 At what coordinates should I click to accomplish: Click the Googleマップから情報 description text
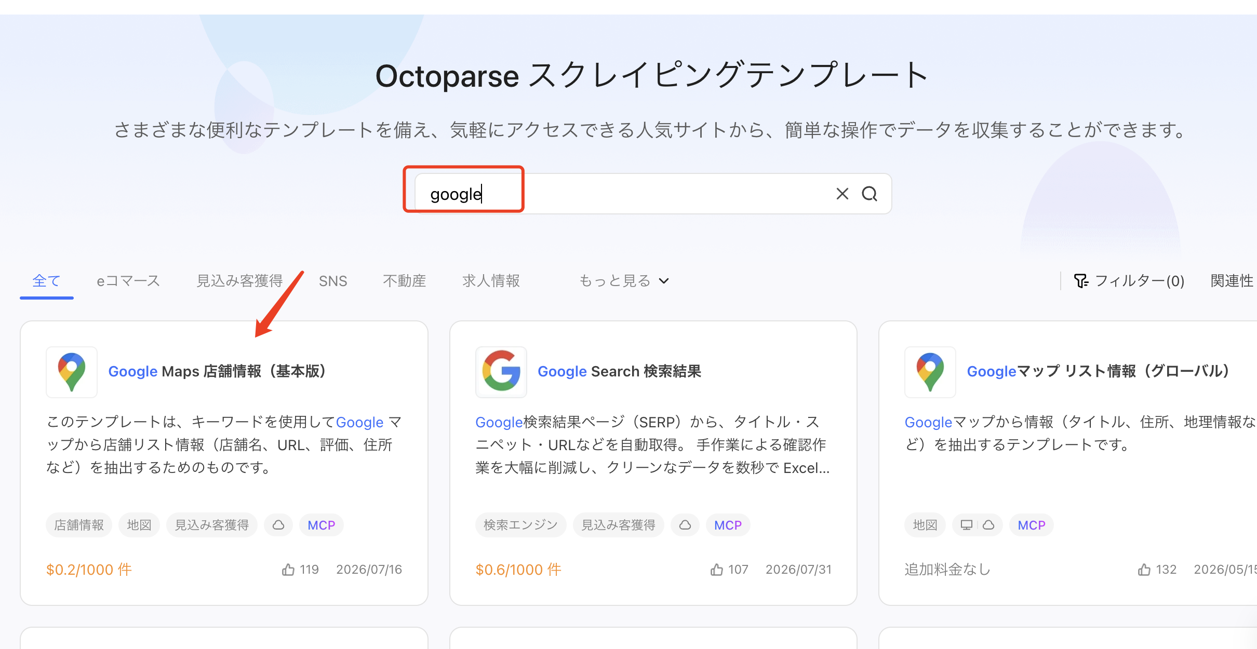click(1080, 434)
